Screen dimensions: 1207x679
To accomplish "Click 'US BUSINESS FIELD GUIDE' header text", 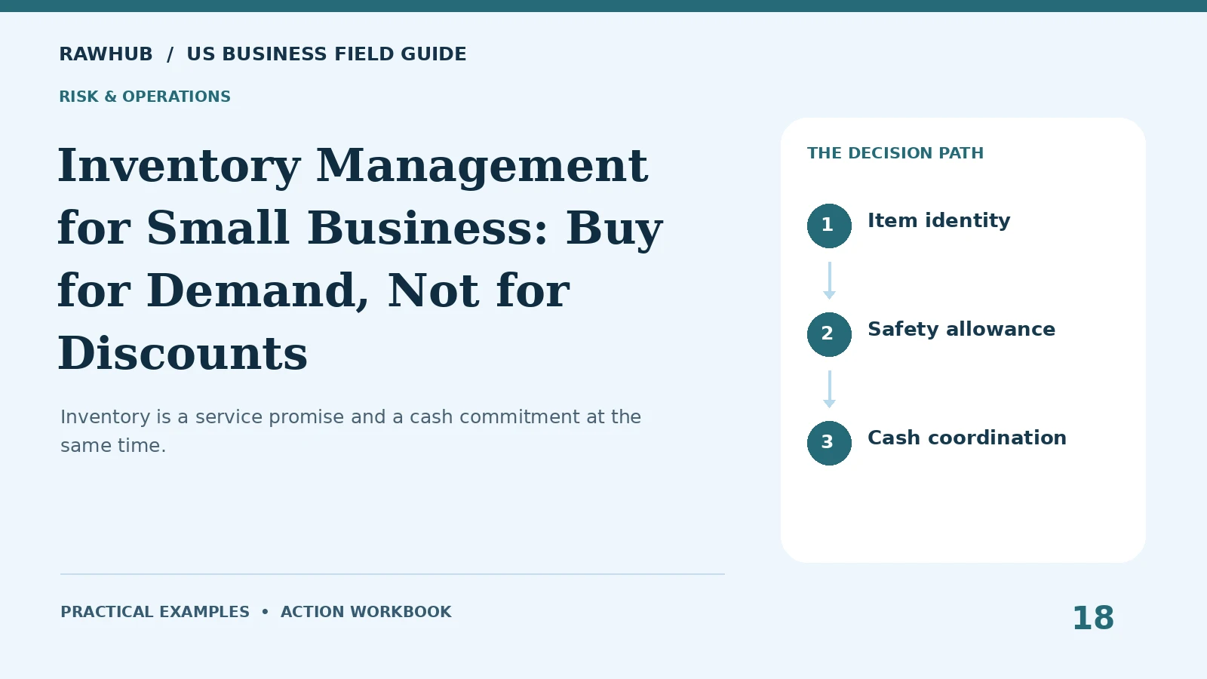I will [x=327, y=54].
